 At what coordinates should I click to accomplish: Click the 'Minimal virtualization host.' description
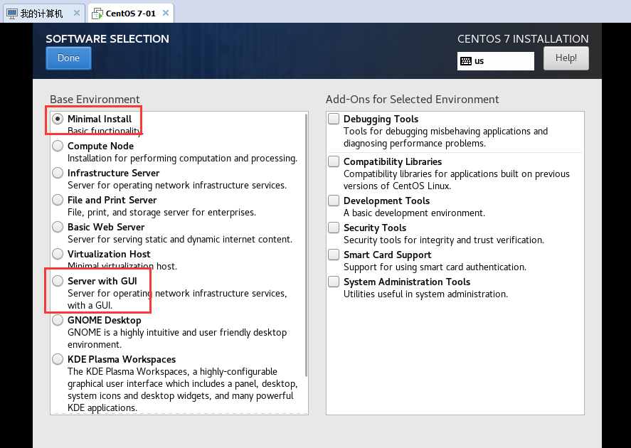click(122, 266)
